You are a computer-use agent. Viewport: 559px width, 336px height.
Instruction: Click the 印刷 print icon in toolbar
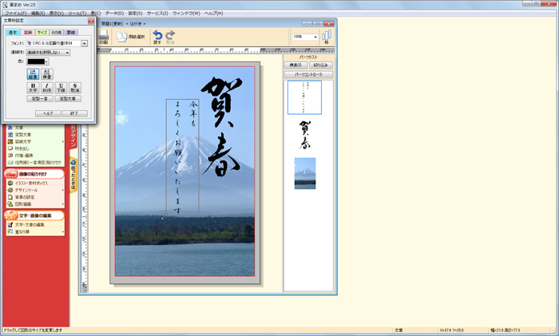point(104,37)
